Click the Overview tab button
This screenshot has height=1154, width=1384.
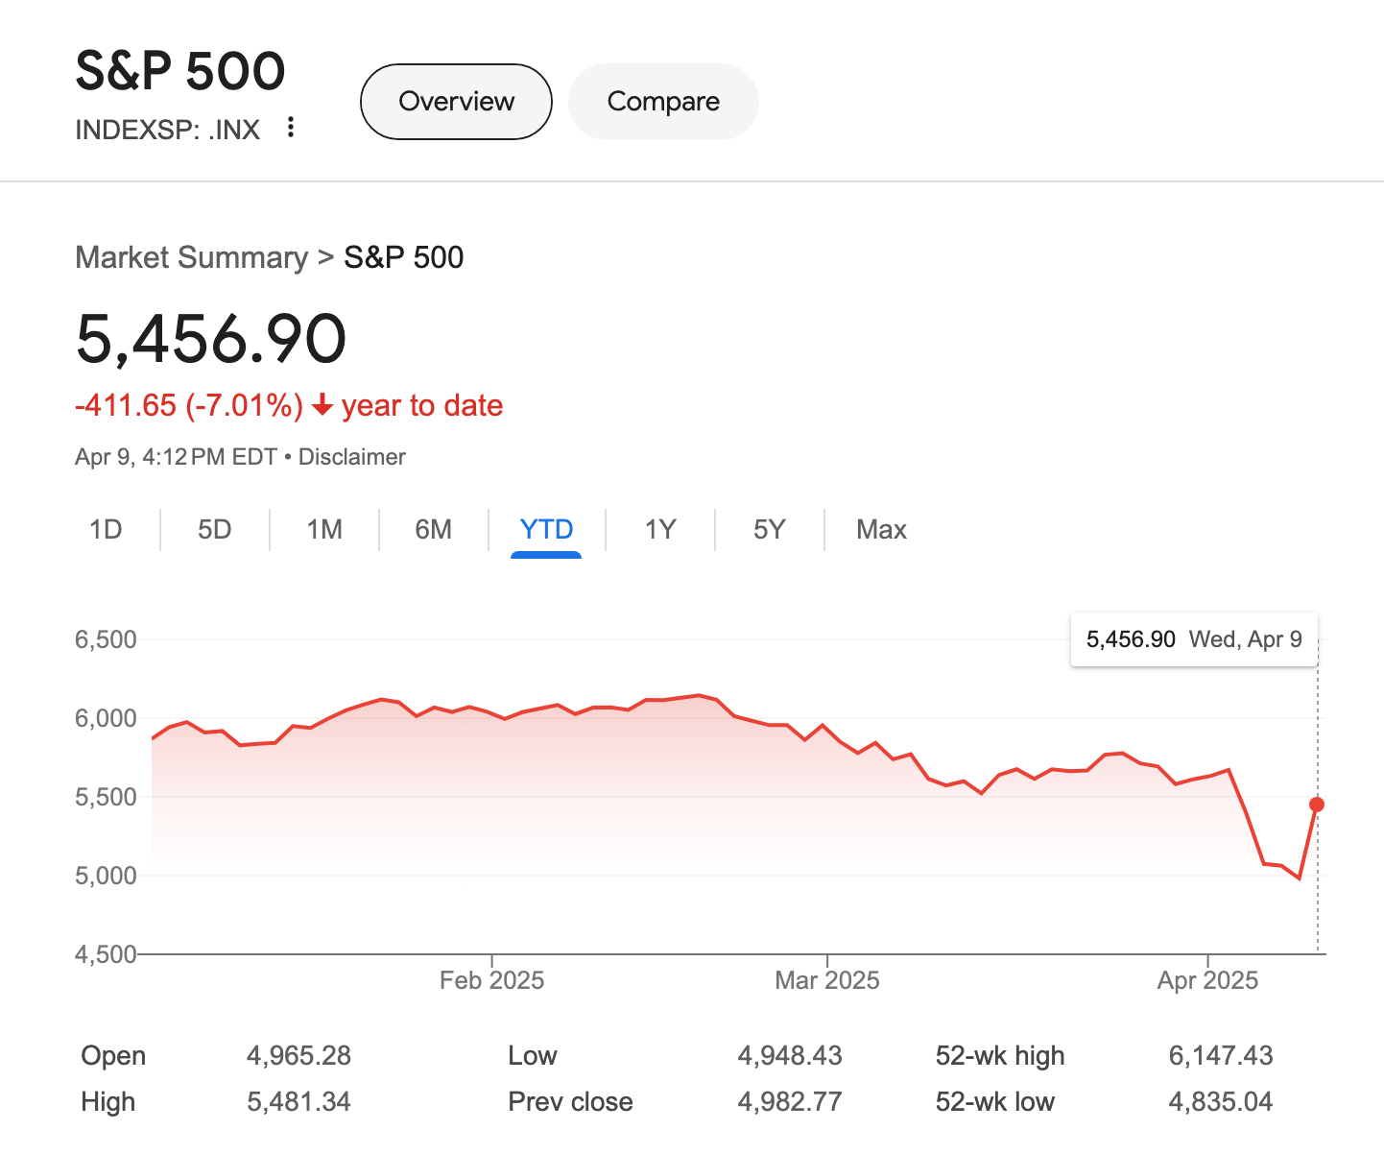click(x=455, y=101)
